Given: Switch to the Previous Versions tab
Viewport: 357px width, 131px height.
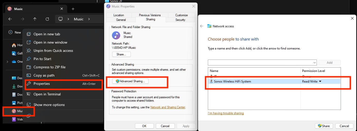Looking at the screenshot, I should point(150,15).
